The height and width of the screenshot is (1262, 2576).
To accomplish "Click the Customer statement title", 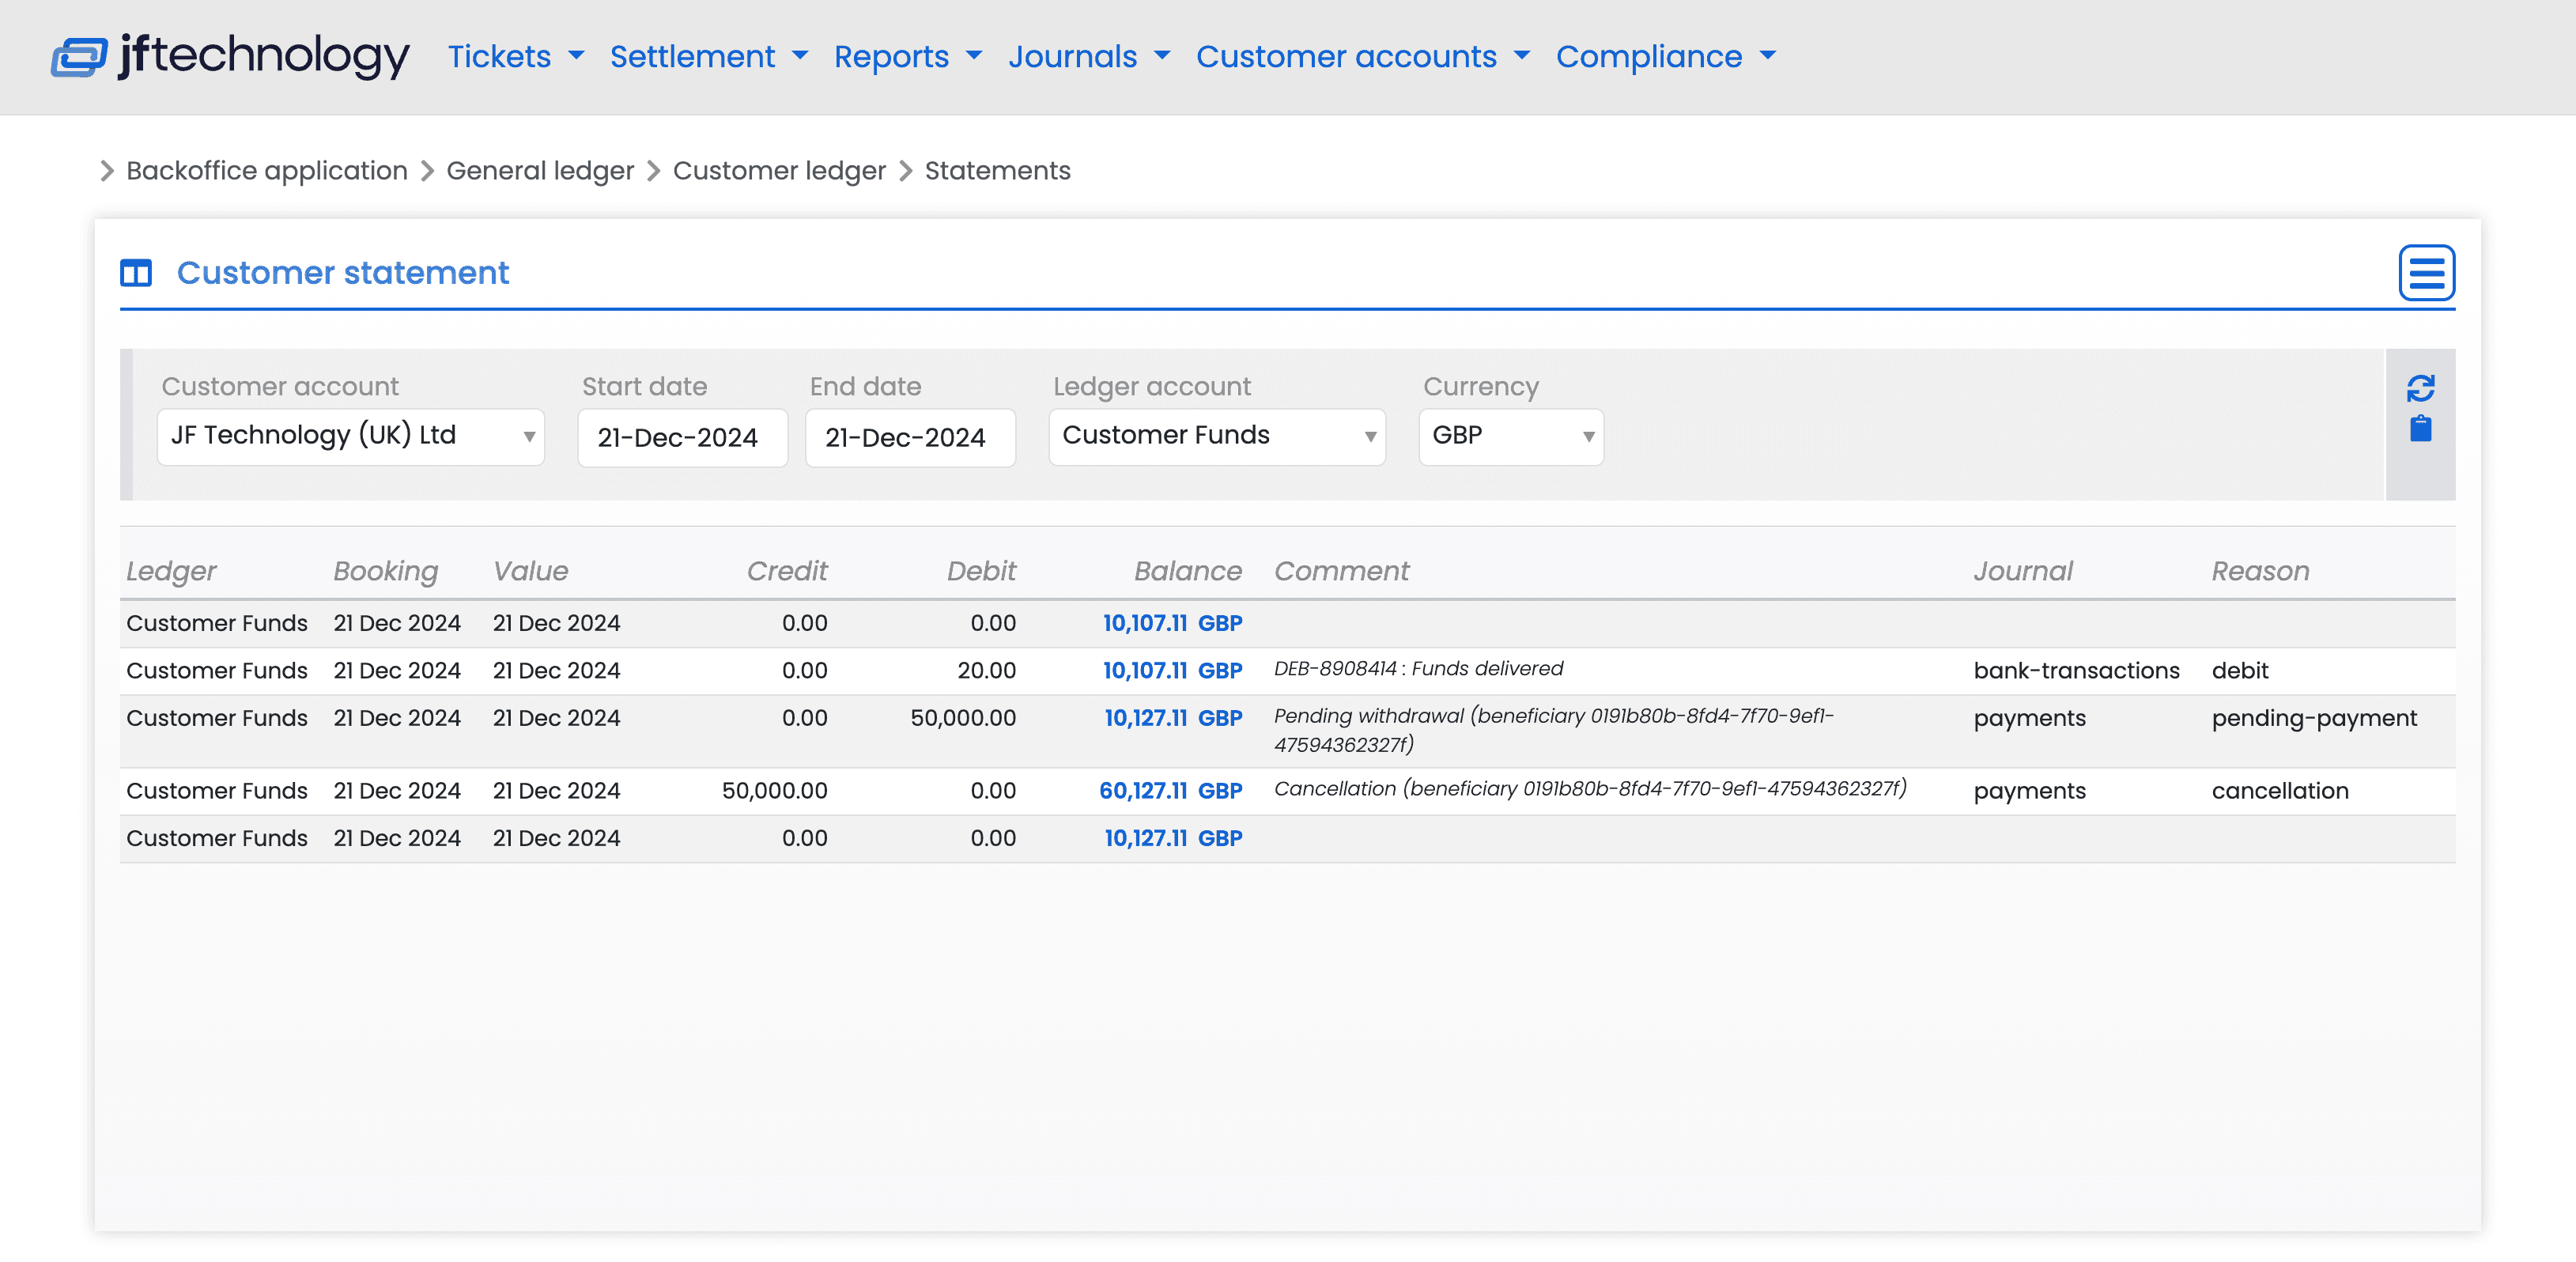I will coord(343,272).
